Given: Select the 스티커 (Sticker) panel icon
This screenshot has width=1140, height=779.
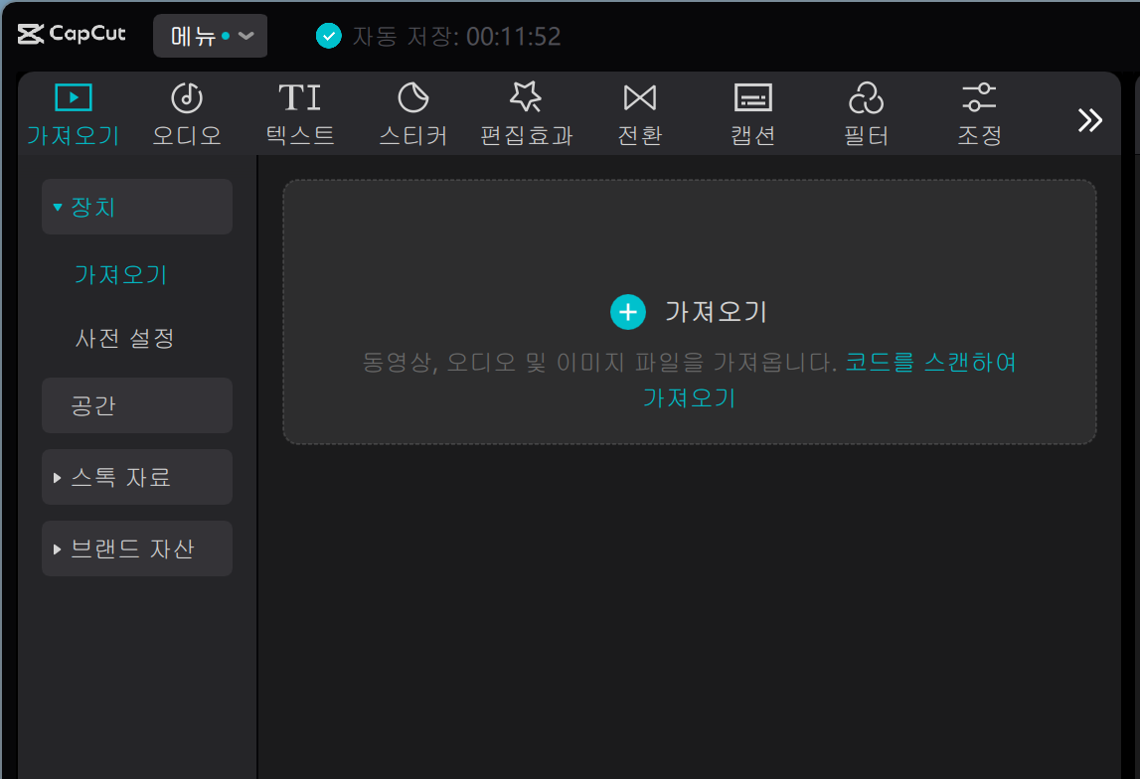Looking at the screenshot, I should pos(412,112).
